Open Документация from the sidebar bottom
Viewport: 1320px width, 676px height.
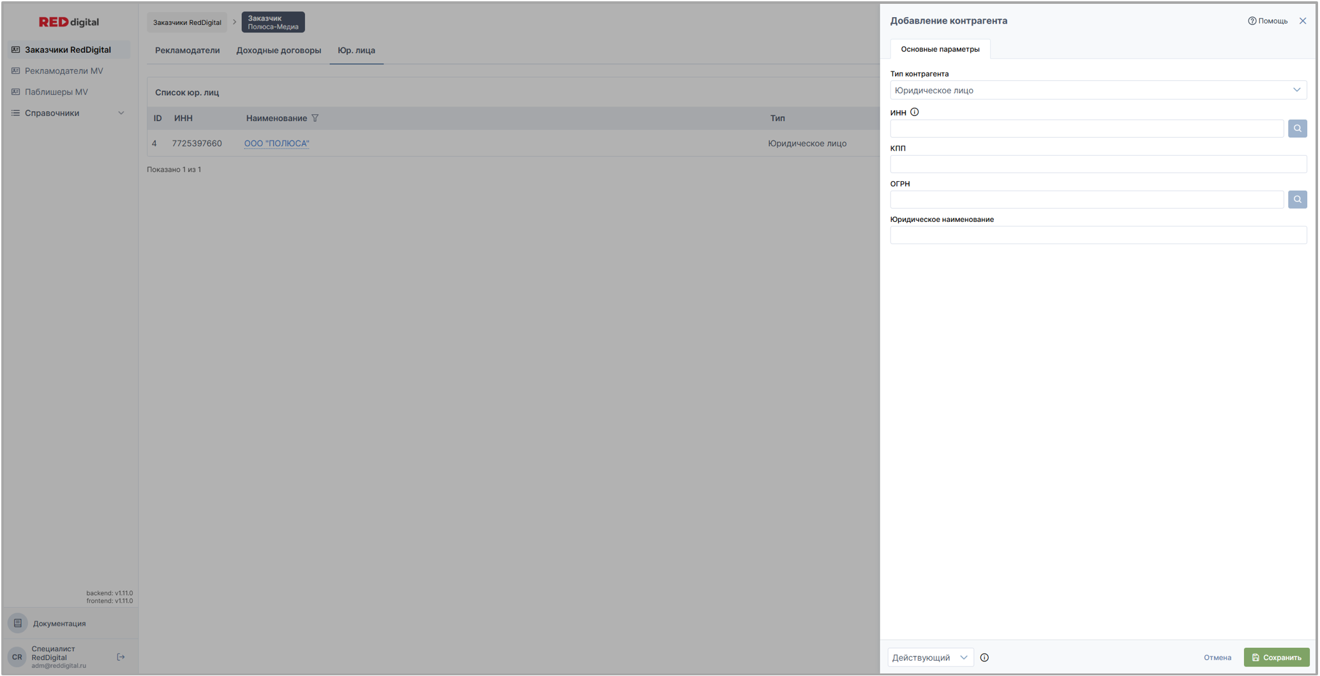pos(59,623)
